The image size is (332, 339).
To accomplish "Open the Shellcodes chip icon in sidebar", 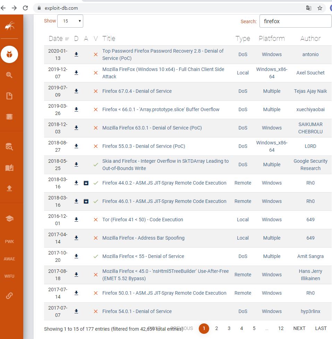I will 9,117.
